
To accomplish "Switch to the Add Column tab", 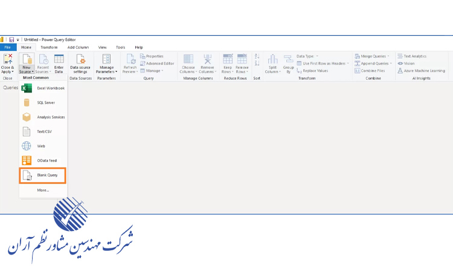I will (x=78, y=47).
